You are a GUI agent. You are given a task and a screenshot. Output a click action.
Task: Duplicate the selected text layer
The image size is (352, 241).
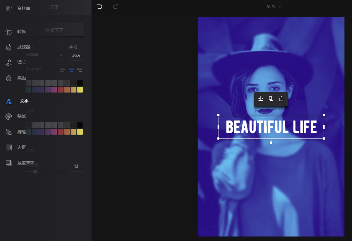click(271, 99)
